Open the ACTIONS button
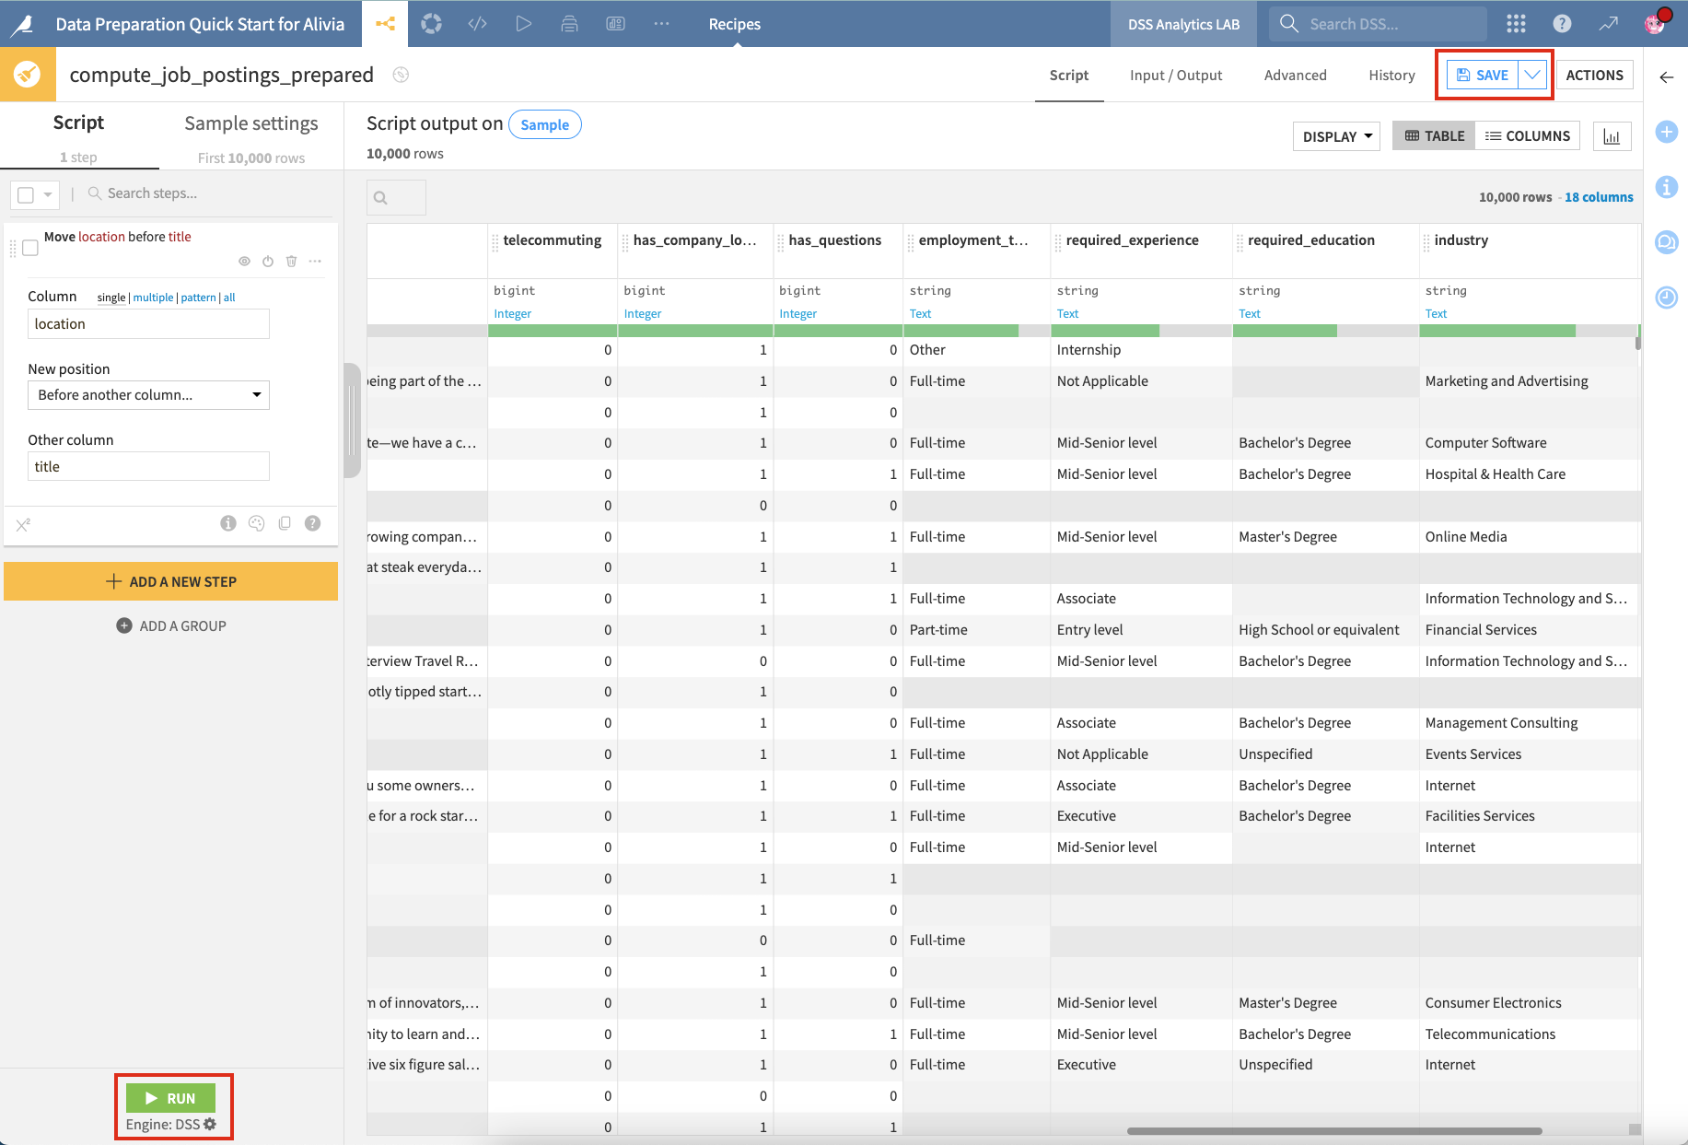The image size is (1688, 1145). point(1594,76)
